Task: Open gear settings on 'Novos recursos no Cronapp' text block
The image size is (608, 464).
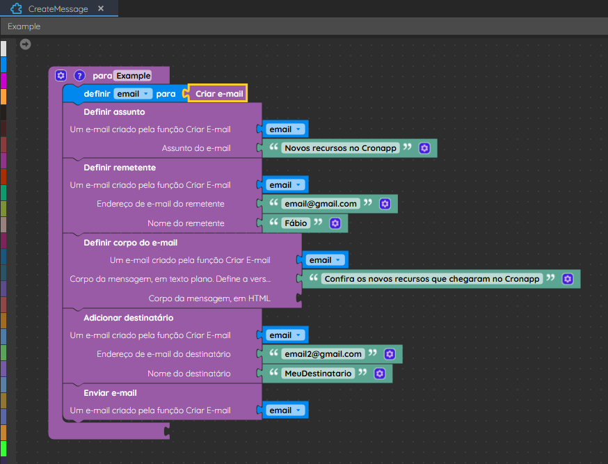Action: 424,148
